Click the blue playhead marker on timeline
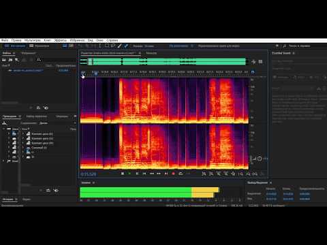Viewport: 327px width, 245px height. click(x=96, y=73)
